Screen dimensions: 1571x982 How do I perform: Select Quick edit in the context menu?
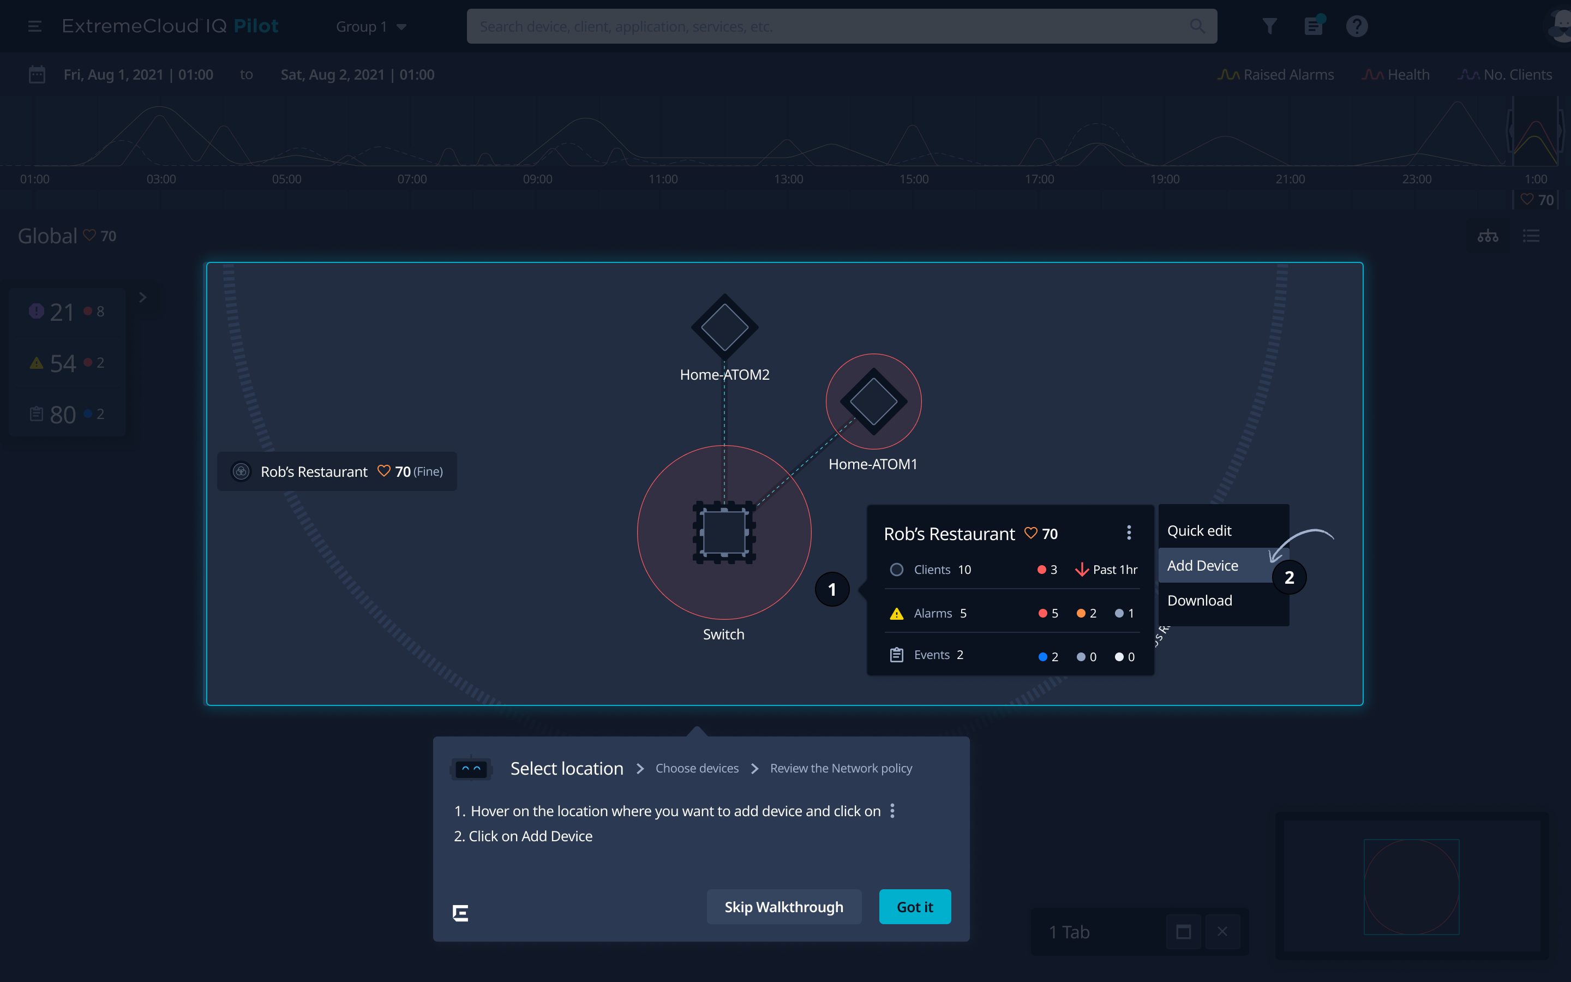click(x=1198, y=530)
